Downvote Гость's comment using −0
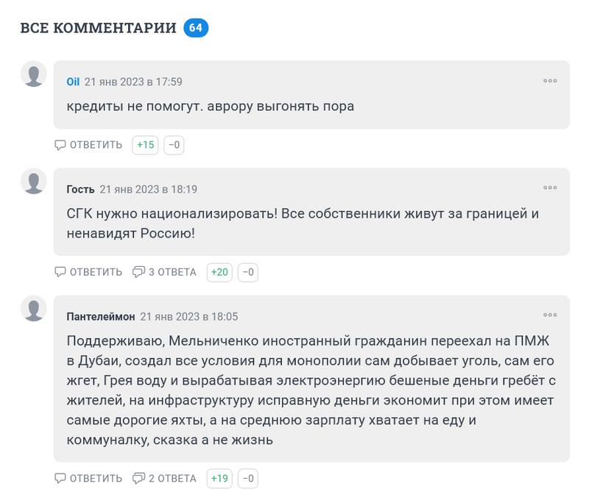The image size is (589, 489). tap(248, 272)
